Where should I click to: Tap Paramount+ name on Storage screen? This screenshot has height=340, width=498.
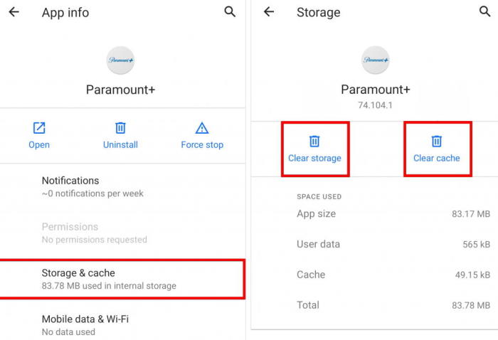376,89
